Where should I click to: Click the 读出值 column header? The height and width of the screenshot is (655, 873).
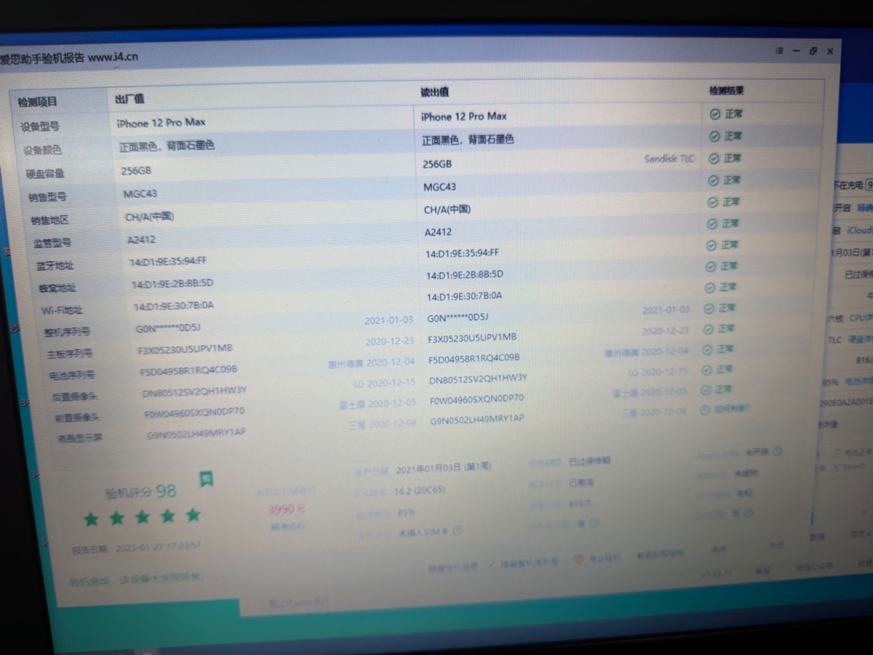click(434, 92)
